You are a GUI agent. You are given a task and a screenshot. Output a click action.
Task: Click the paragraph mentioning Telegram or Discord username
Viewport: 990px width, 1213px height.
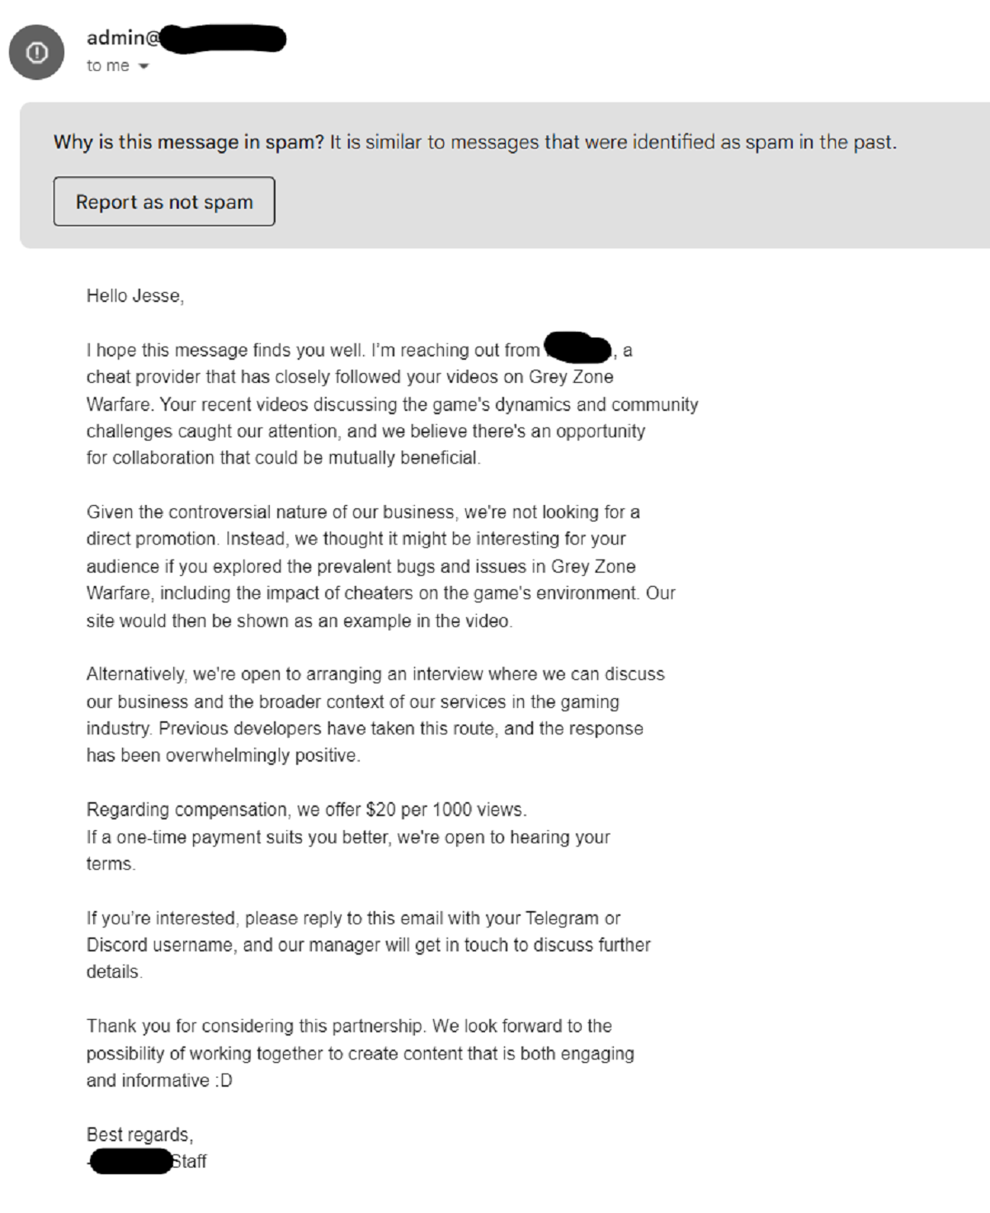point(368,945)
